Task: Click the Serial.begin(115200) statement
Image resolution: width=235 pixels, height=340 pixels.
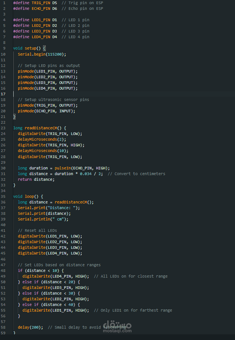Action: [42, 54]
